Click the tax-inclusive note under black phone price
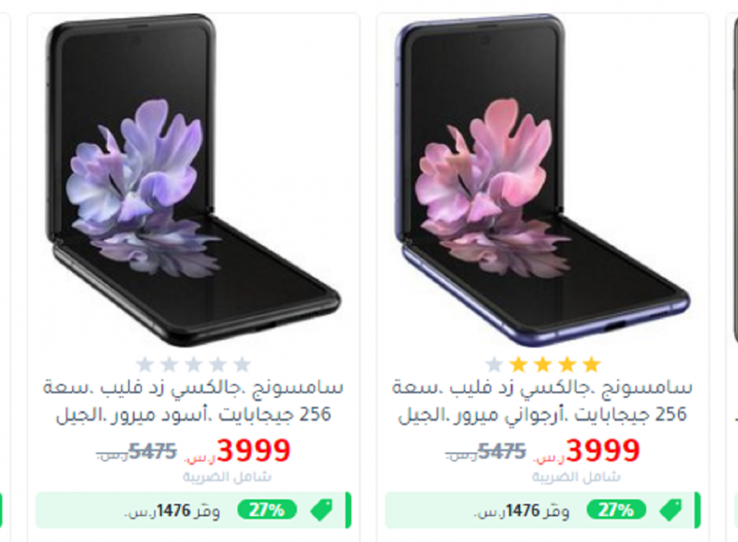 pos(227,477)
